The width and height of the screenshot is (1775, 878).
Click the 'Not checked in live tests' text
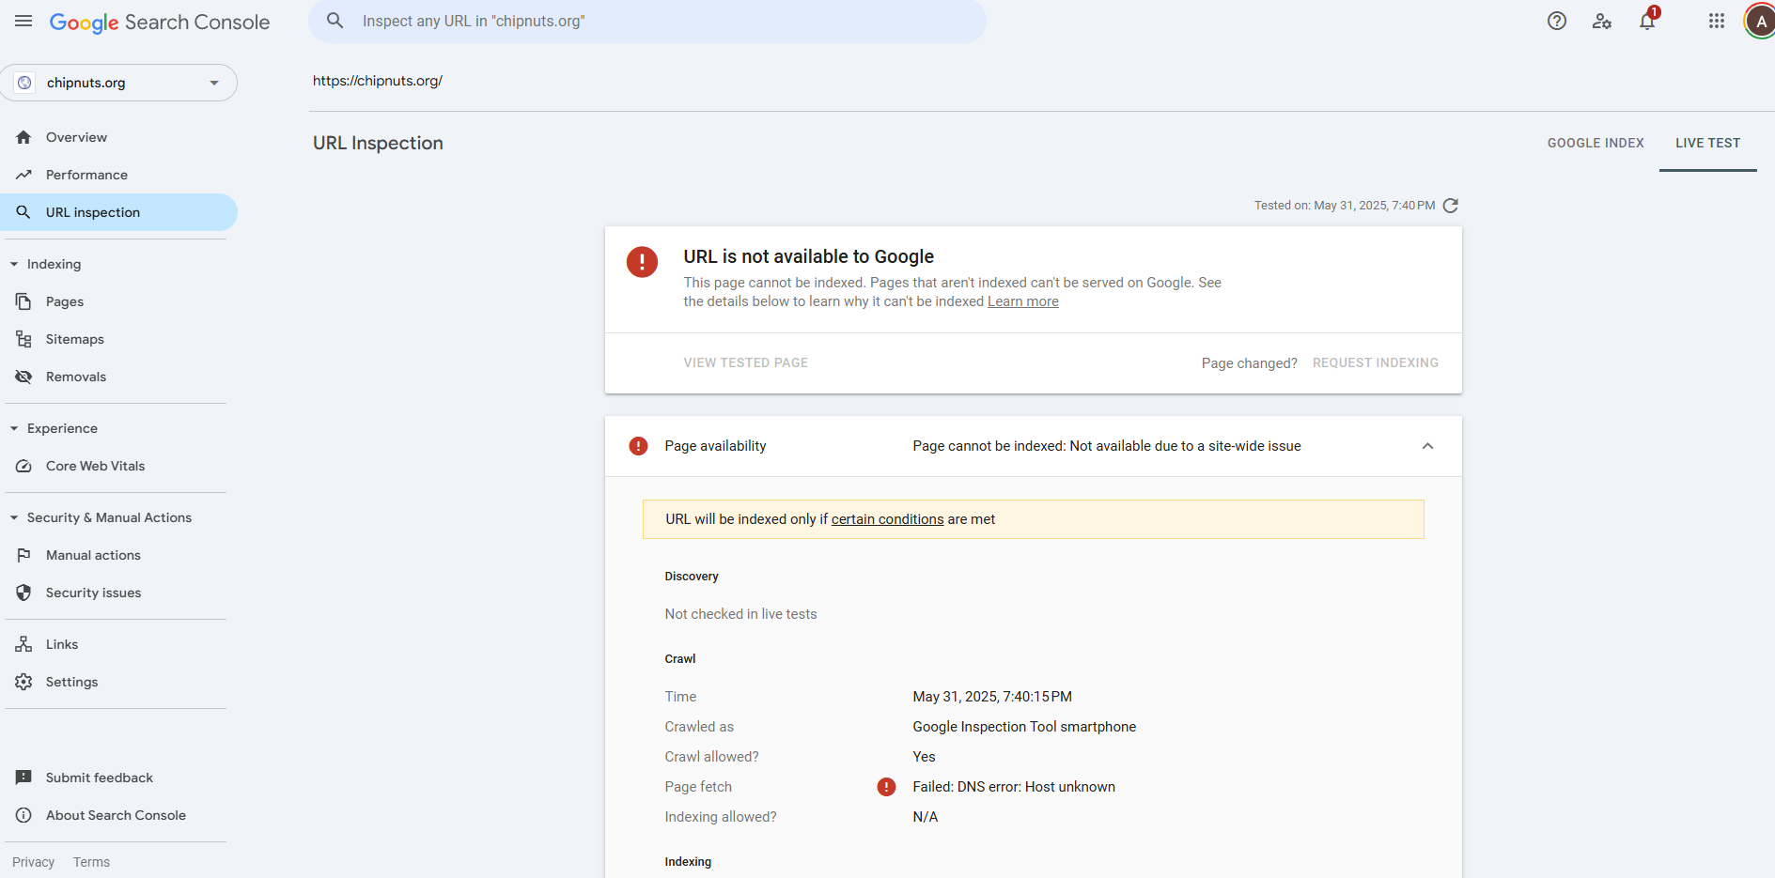pos(740,614)
